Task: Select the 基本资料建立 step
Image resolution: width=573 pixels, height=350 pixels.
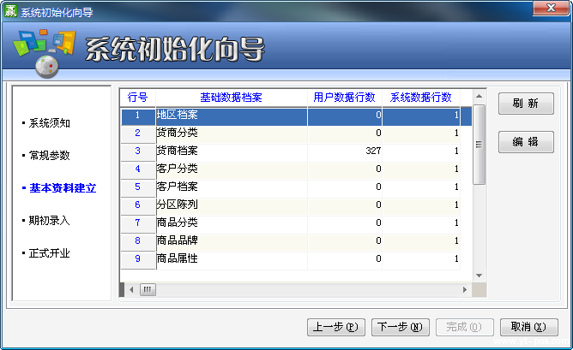Action: [63, 188]
